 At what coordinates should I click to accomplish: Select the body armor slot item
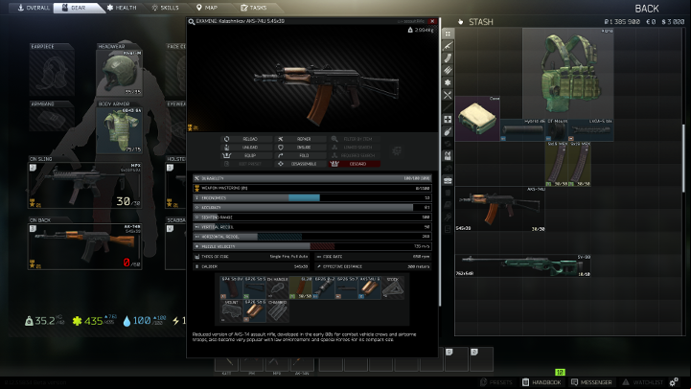[x=120, y=130]
